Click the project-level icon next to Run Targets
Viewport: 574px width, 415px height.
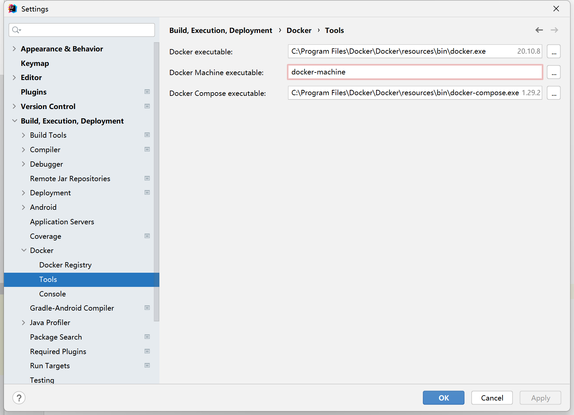click(147, 365)
